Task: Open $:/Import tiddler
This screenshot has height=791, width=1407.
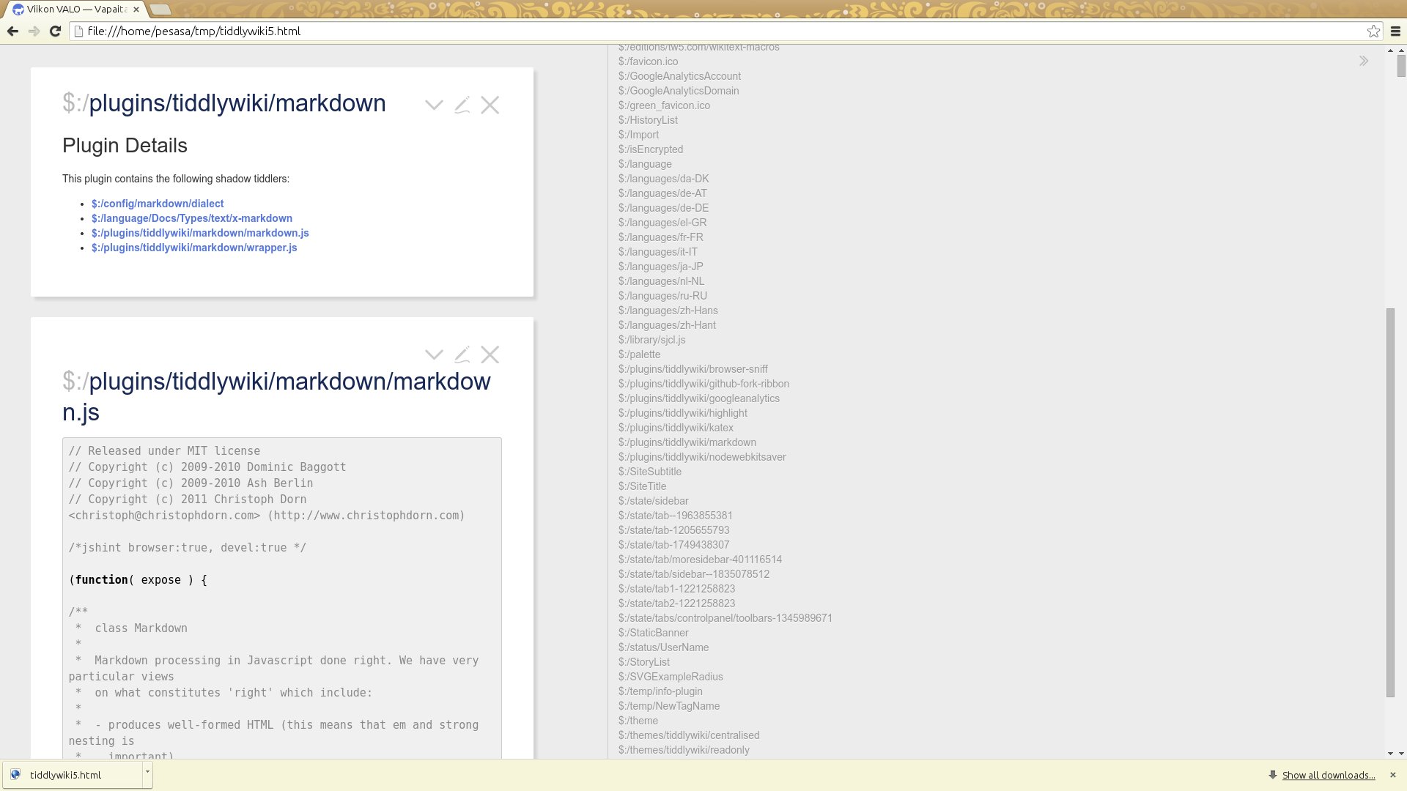Action: pyautogui.click(x=638, y=135)
